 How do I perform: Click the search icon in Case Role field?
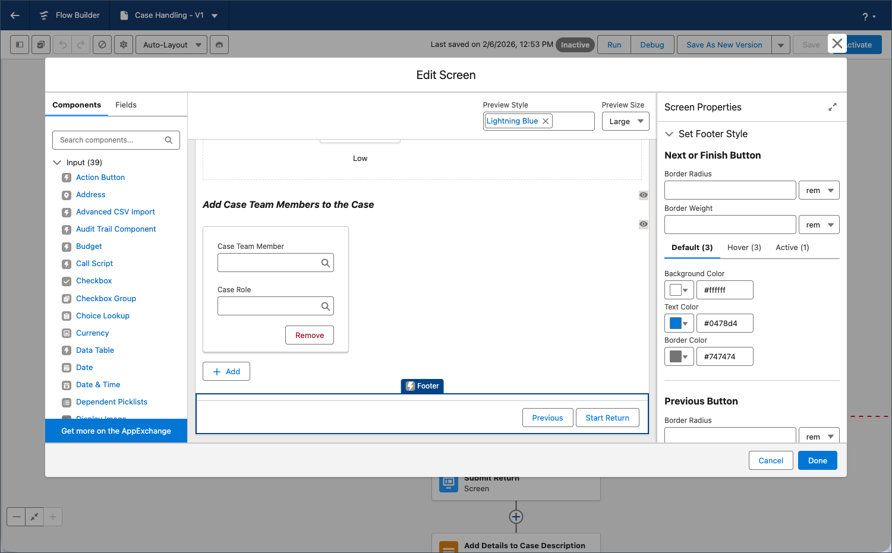click(x=325, y=306)
